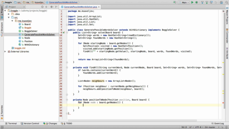The height and width of the screenshot is (129, 229).
Task: Click override gutter icon at line 9
Action: [64, 33]
